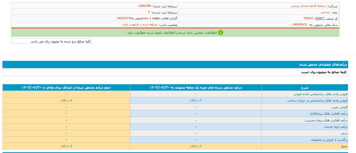Click row label درآمد فعاليت هاي پيمانكاري
This screenshot has width=356, height=153.
click(x=329, y=114)
